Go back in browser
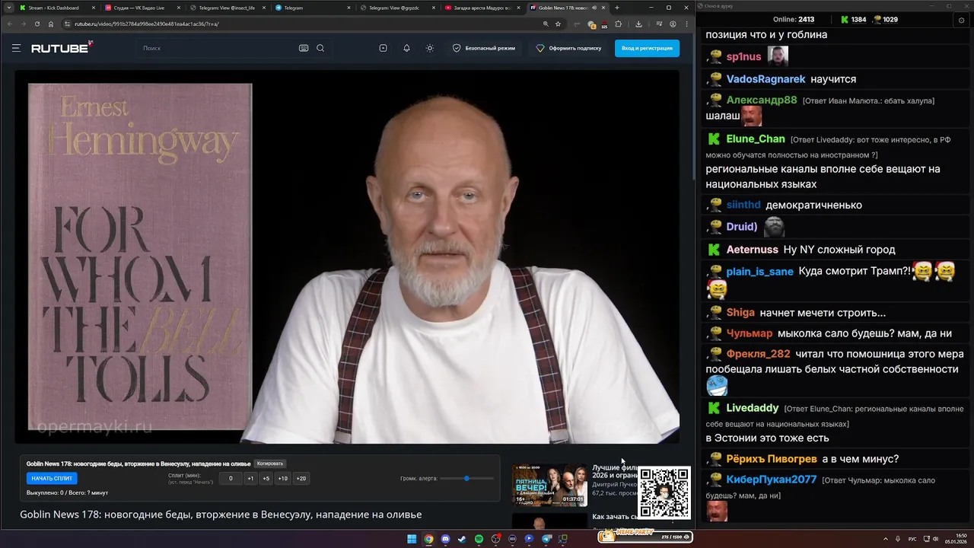This screenshot has width=974, height=548. tap(10, 24)
